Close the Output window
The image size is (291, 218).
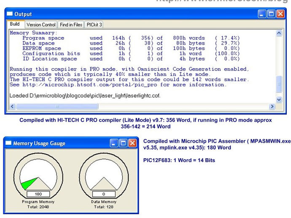pyautogui.click(x=280, y=14)
